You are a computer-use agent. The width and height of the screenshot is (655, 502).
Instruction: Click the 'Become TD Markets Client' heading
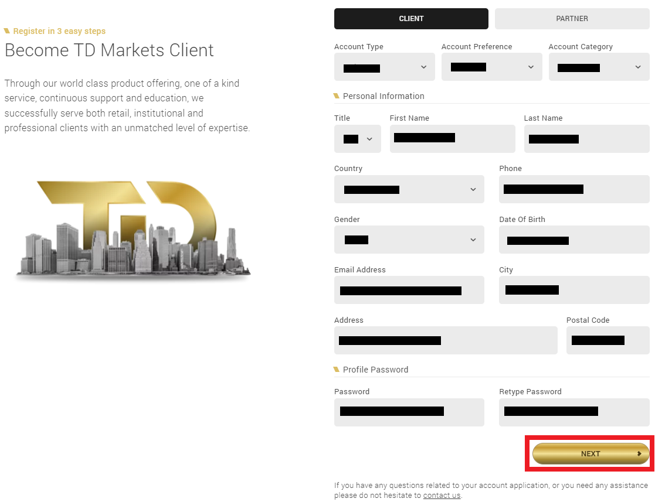coord(109,50)
